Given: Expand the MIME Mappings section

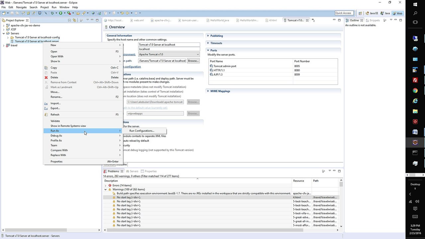Looking at the screenshot, I should coord(208,91).
